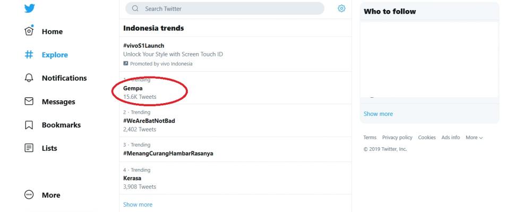Click the Twitter bird logo
515x212 pixels.
(29, 8)
